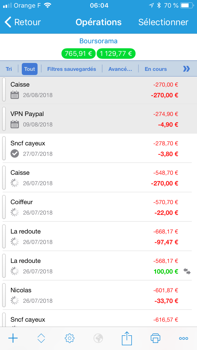Tap the share export icon

(127, 338)
